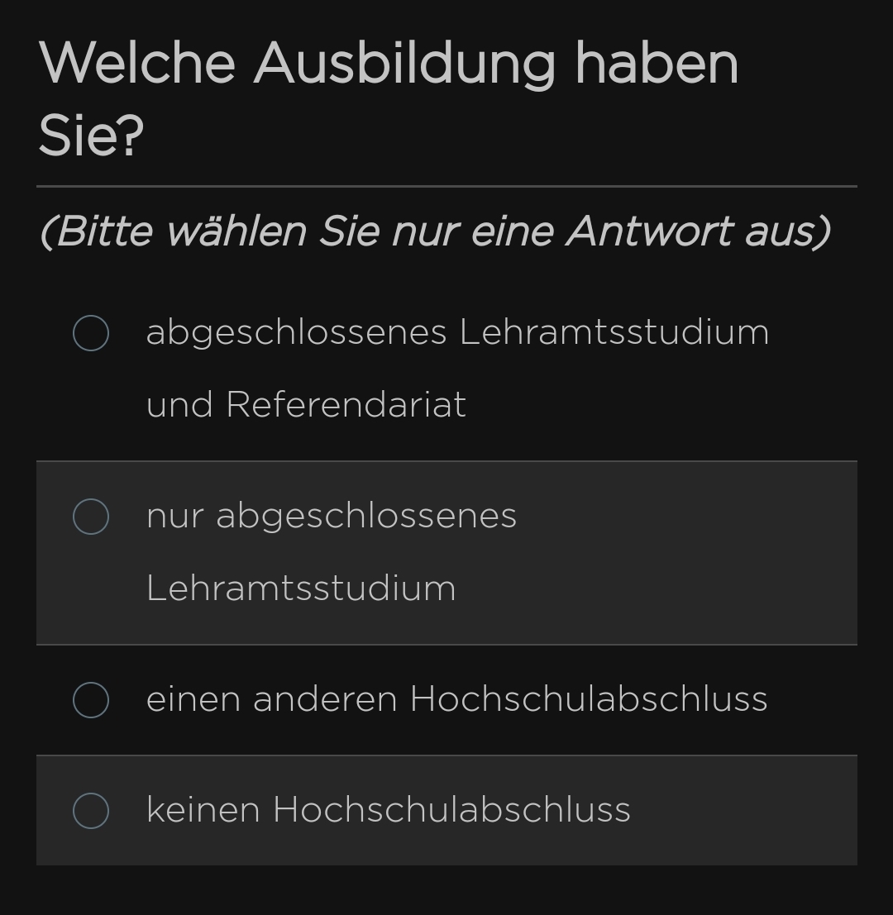
Task: Click the 'keinen Hochschulabschluss' label text
Action: 388,810
